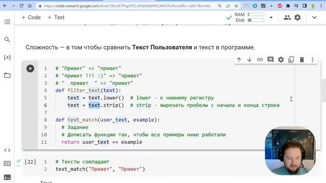Viewport: 326px width, 183px height.
Task: Copy link to this cell
Action: [260, 60]
